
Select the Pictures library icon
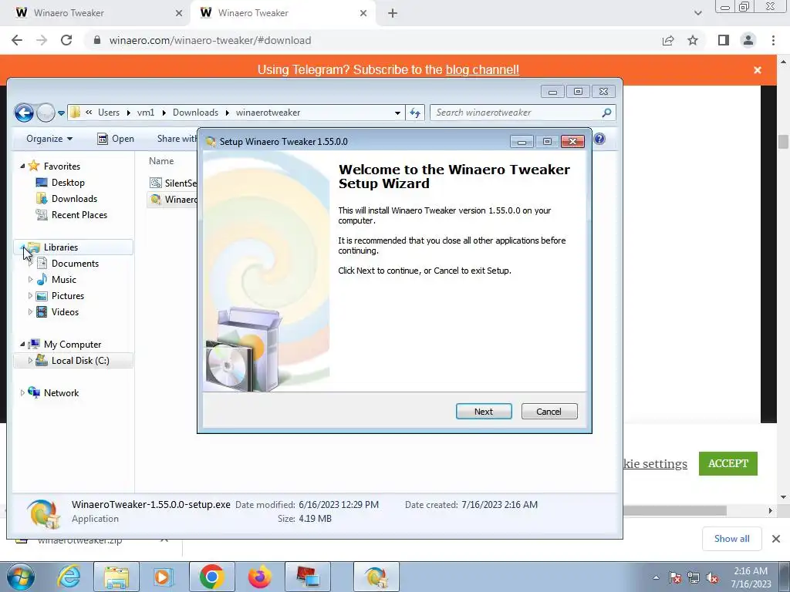point(42,295)
